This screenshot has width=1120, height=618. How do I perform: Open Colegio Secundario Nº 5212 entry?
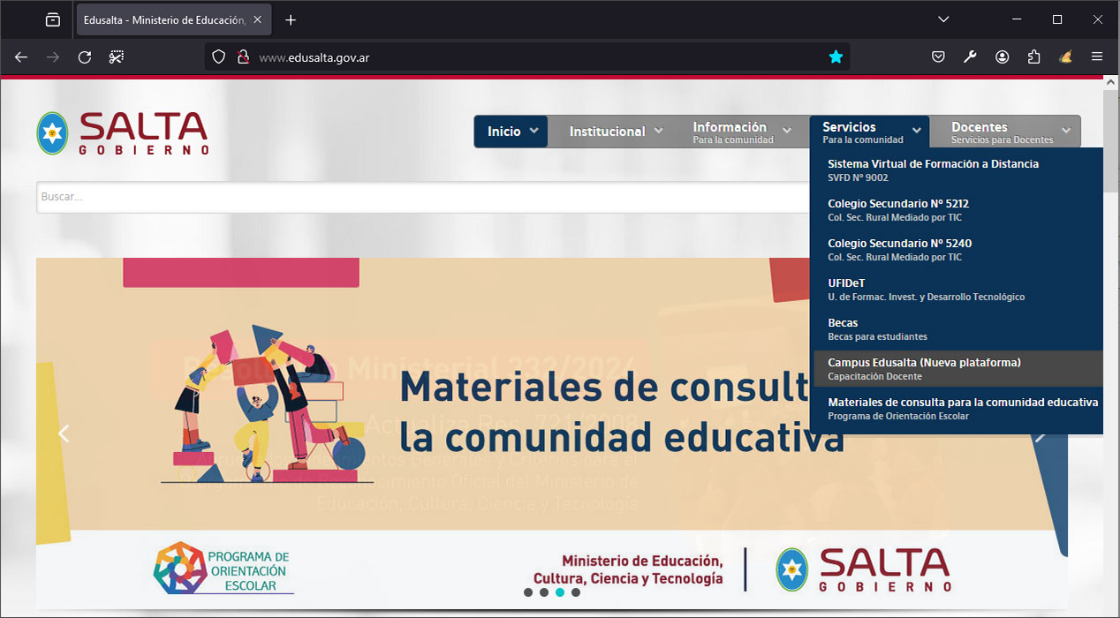click(x=957, y=209)
